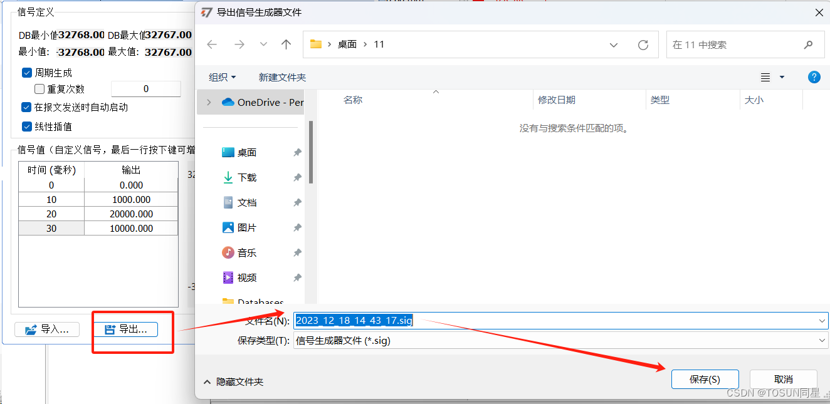
Task: Open recent locations chevron next to Forward
Action: (x=263, y=44)
